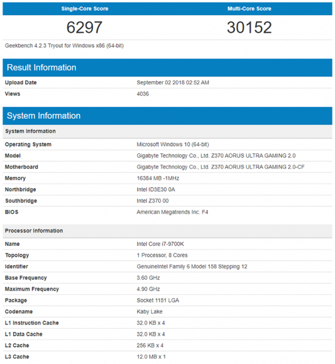Click the Multi-Core Score header

point(249,9)
